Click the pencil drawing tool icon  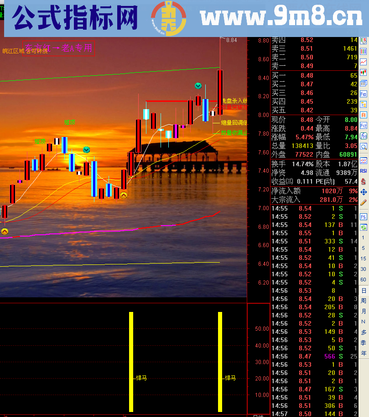point(364,202)
